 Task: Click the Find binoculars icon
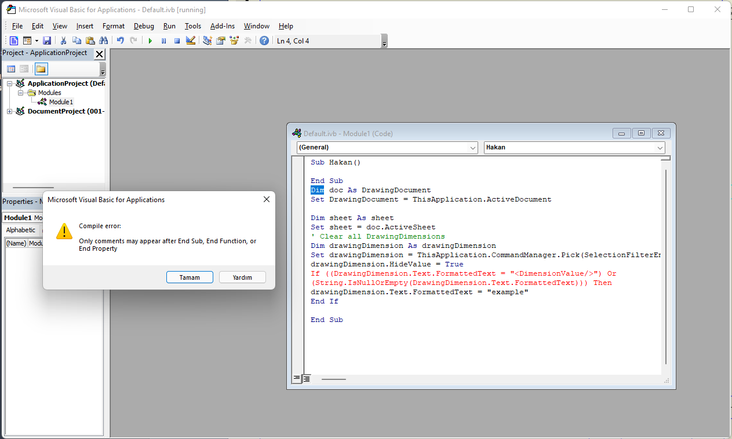[104, 41]
